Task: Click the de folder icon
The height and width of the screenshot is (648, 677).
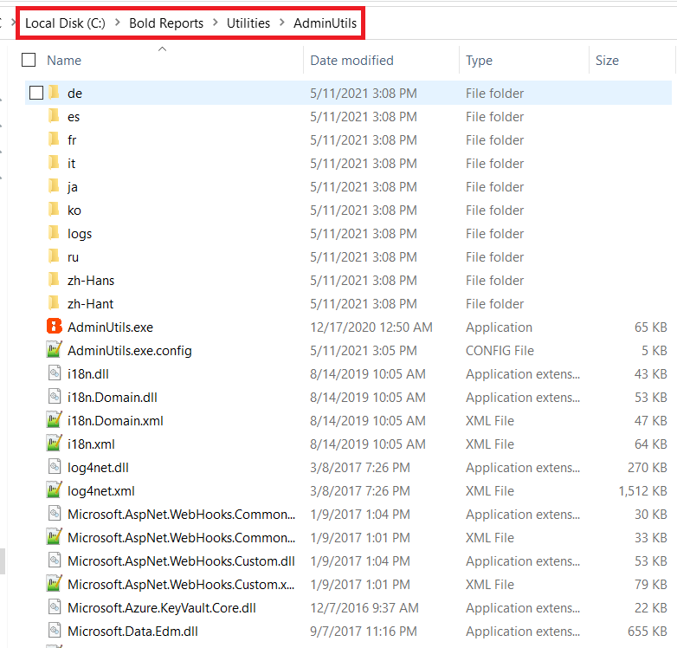Action: (x=54, y=93)
